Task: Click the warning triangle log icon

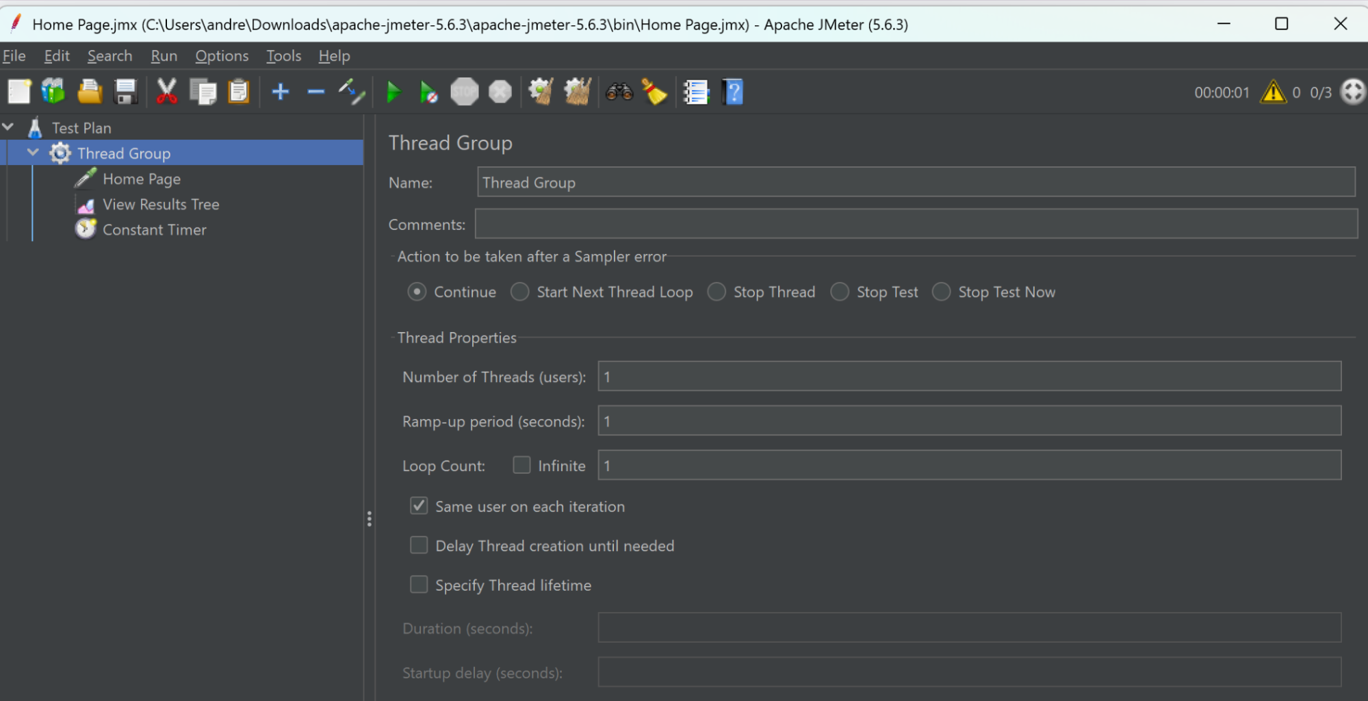Action: (1273, 92)
